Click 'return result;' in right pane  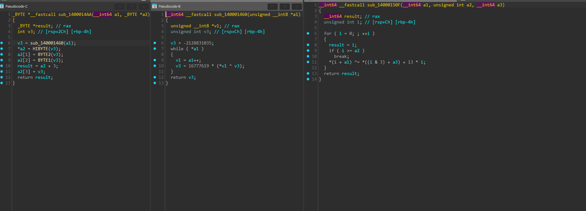[342, 73]
